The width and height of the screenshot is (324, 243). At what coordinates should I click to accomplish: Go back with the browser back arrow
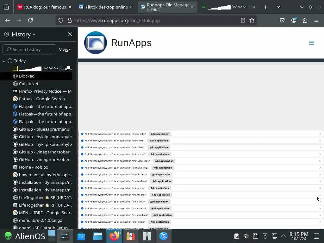click(8, 20)
